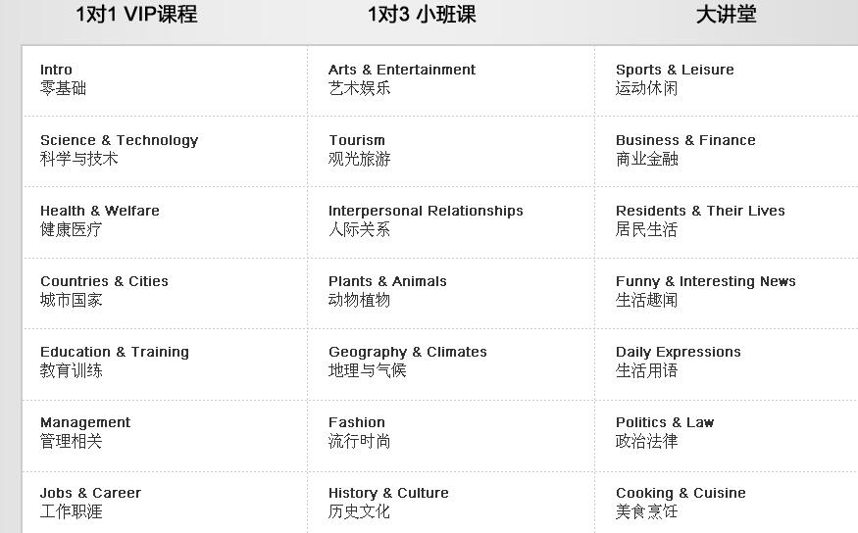This screenshot has width=858, height=533.
Task: Open the Intro 零基础 category
Action: [x=63, y=79]
